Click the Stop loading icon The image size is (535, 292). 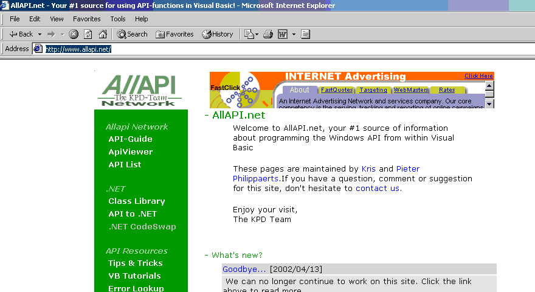pos(74,34)
